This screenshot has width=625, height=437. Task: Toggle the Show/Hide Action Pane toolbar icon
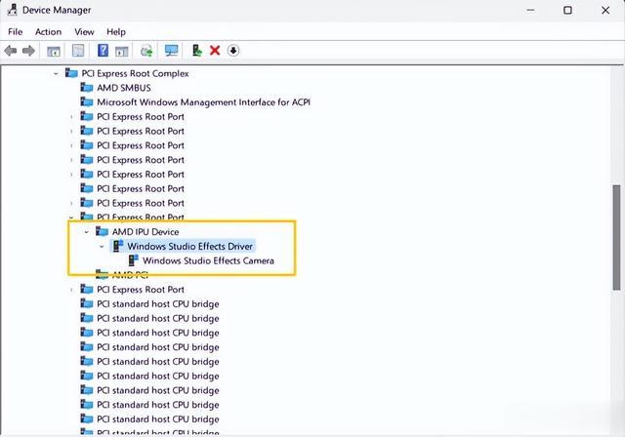click(121, 51)
